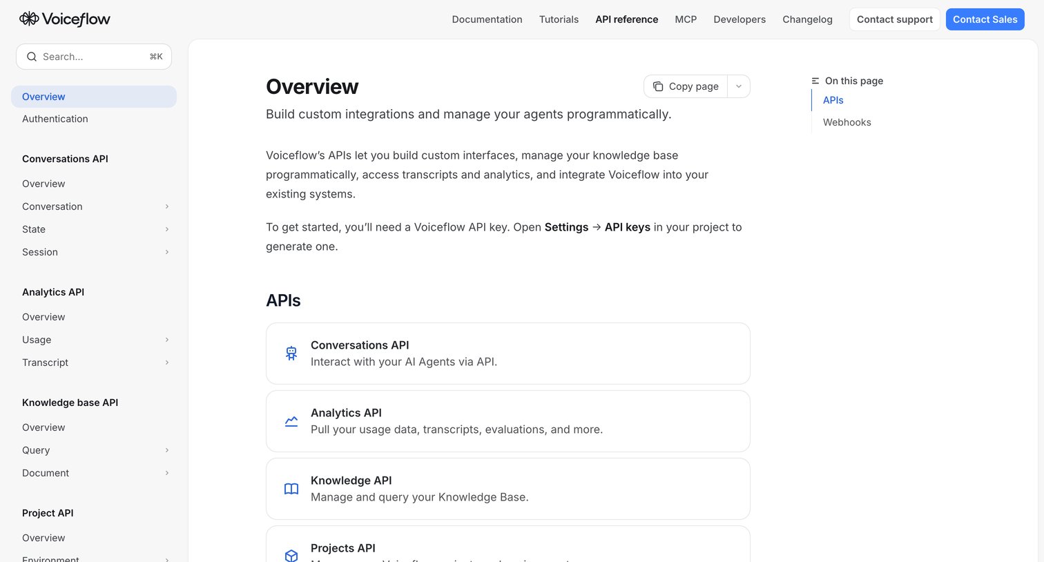Expand the Session sidebar section
1044x562 pixels.
pyautogui.click(x=167, y=252)
